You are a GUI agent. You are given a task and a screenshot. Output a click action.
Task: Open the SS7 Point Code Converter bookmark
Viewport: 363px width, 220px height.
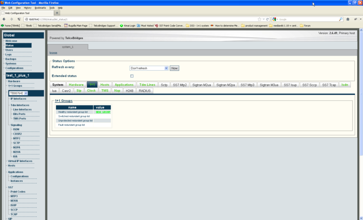[x=169, y=26]
